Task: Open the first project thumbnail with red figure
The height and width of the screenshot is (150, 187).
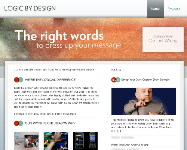Action: point(26,141)
